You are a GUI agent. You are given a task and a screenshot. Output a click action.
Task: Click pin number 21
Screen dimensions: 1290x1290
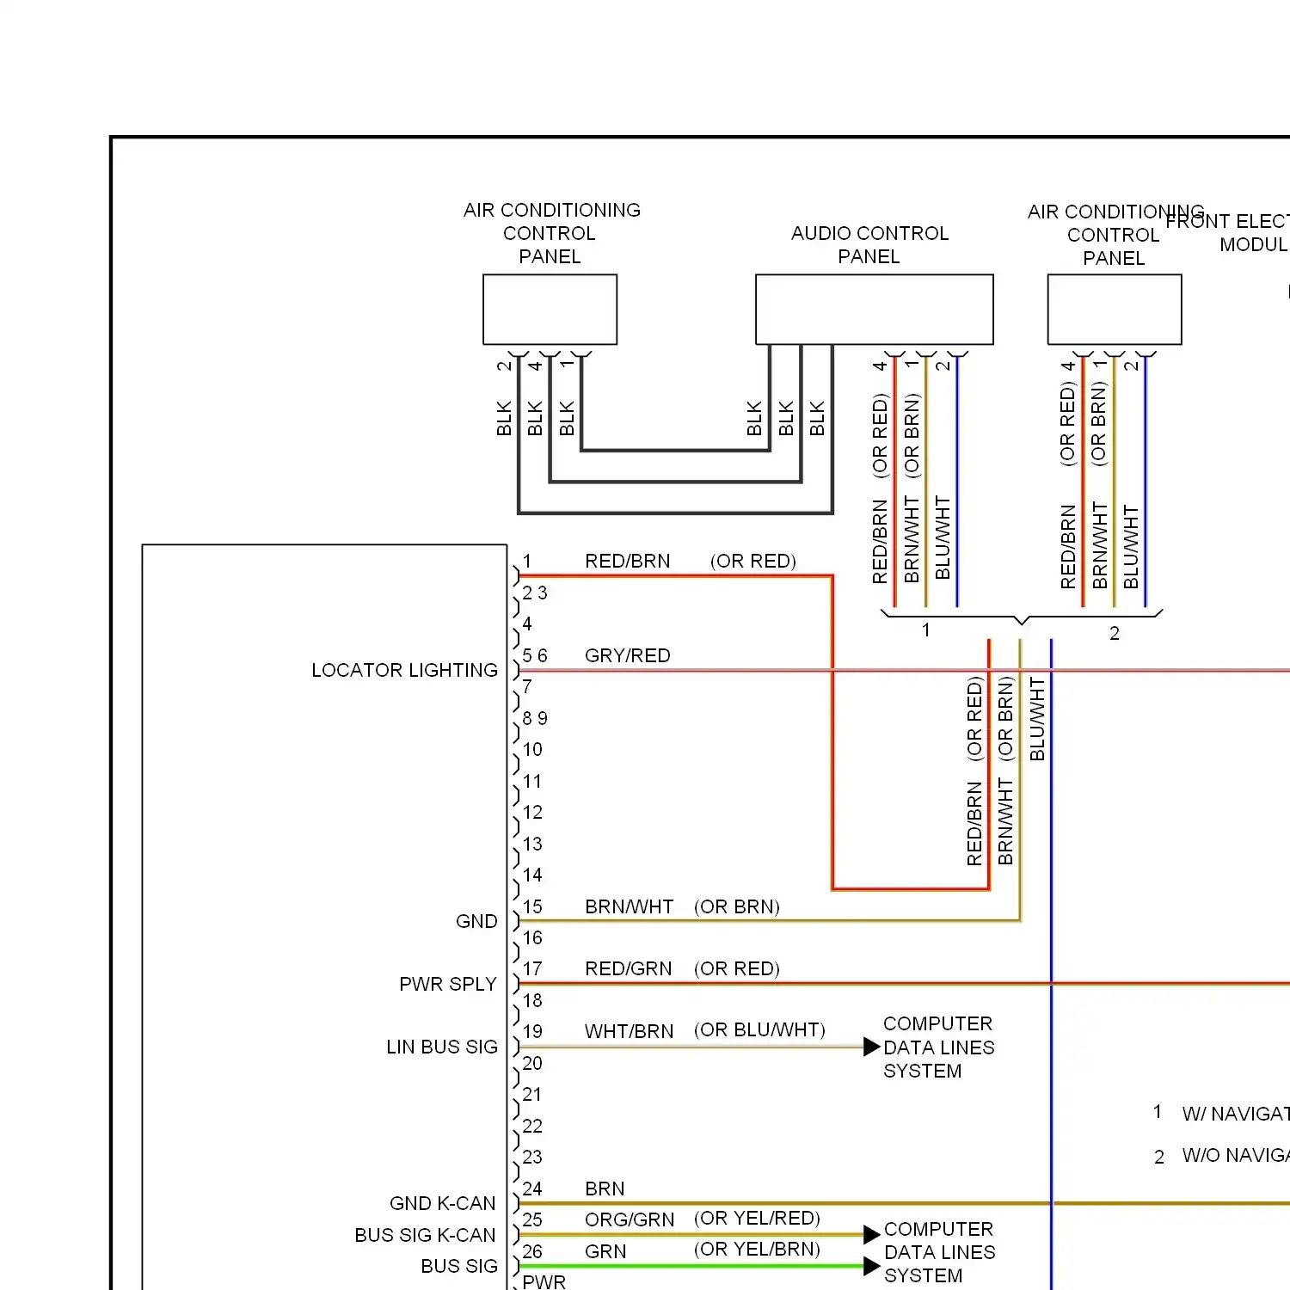tap(532, 1094)
